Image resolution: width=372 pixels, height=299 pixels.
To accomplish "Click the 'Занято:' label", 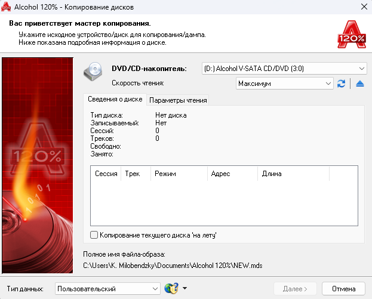I will 102,154.
